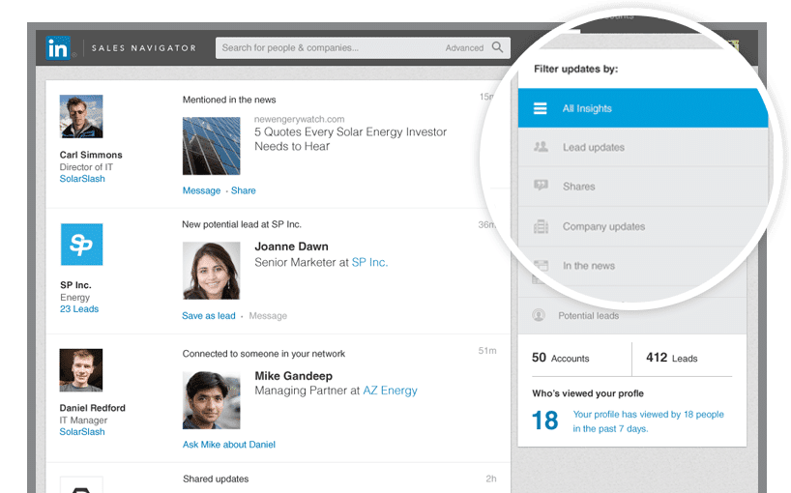Viewport: 791px width, 493px height.
Task: Click the Shared updates heading
Action: [216, 478]
